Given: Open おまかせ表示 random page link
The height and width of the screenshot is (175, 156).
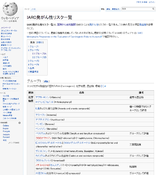Looking at the screenshot, I should [x=6, y=42].
